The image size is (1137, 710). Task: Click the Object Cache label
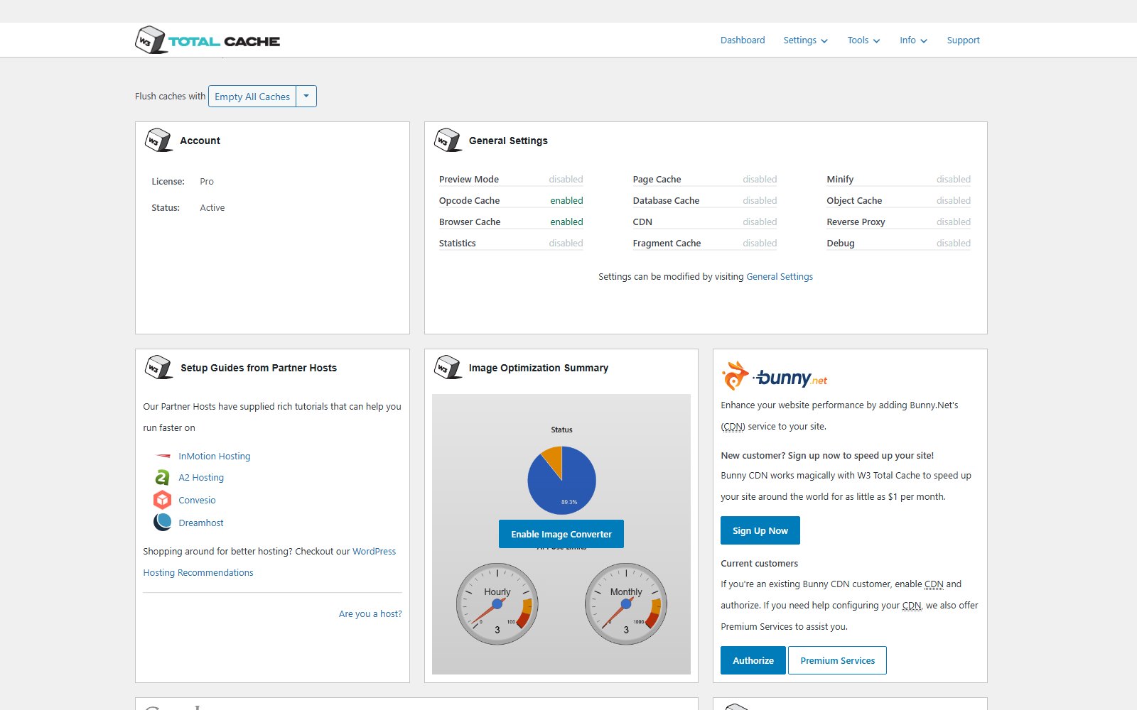click(854, 201)
